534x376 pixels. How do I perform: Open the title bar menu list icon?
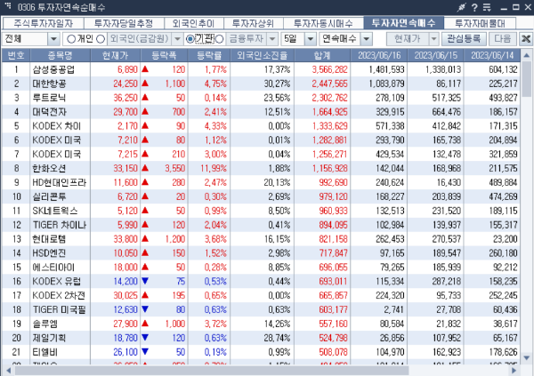(x=488, y=7)
